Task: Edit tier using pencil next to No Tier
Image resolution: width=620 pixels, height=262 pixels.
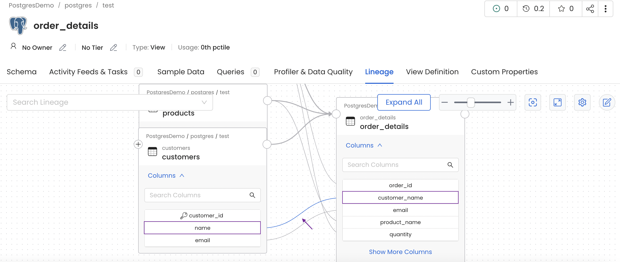Action: point(113,48)
